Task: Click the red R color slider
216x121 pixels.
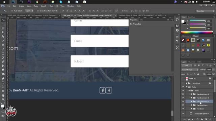Action: [198, 21]
